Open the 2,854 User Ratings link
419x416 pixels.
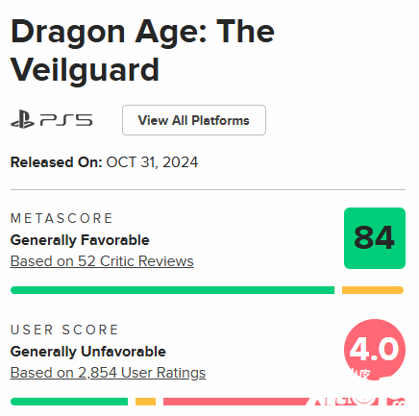(x=108, y=373)
